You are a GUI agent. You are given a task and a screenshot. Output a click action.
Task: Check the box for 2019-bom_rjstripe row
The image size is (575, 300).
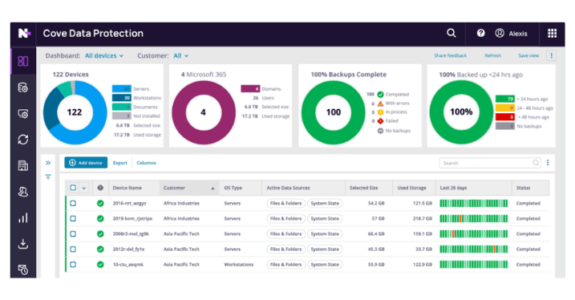pyautogui.click(x=73, y=218)
